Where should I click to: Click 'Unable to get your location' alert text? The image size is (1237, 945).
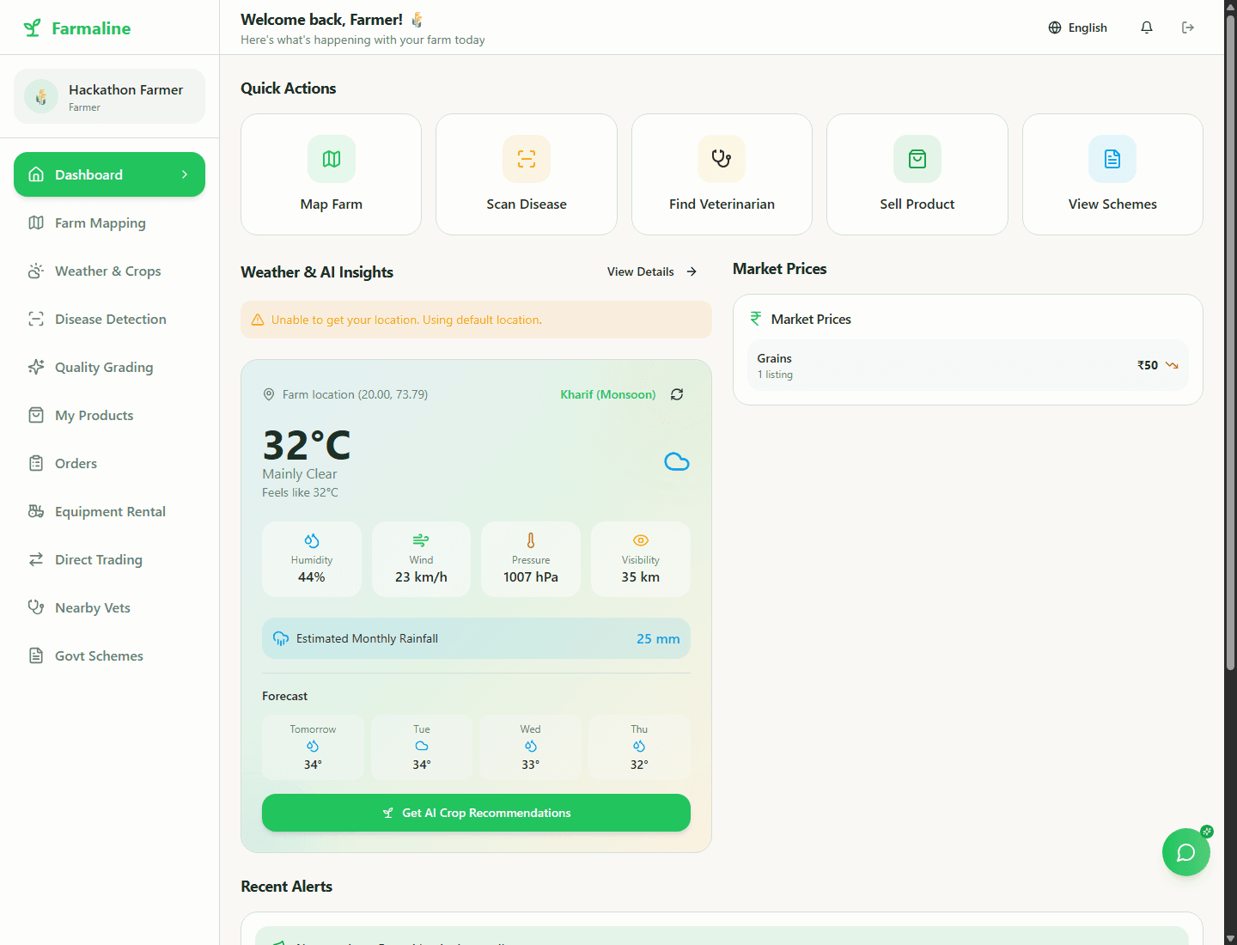pos(406,320)
